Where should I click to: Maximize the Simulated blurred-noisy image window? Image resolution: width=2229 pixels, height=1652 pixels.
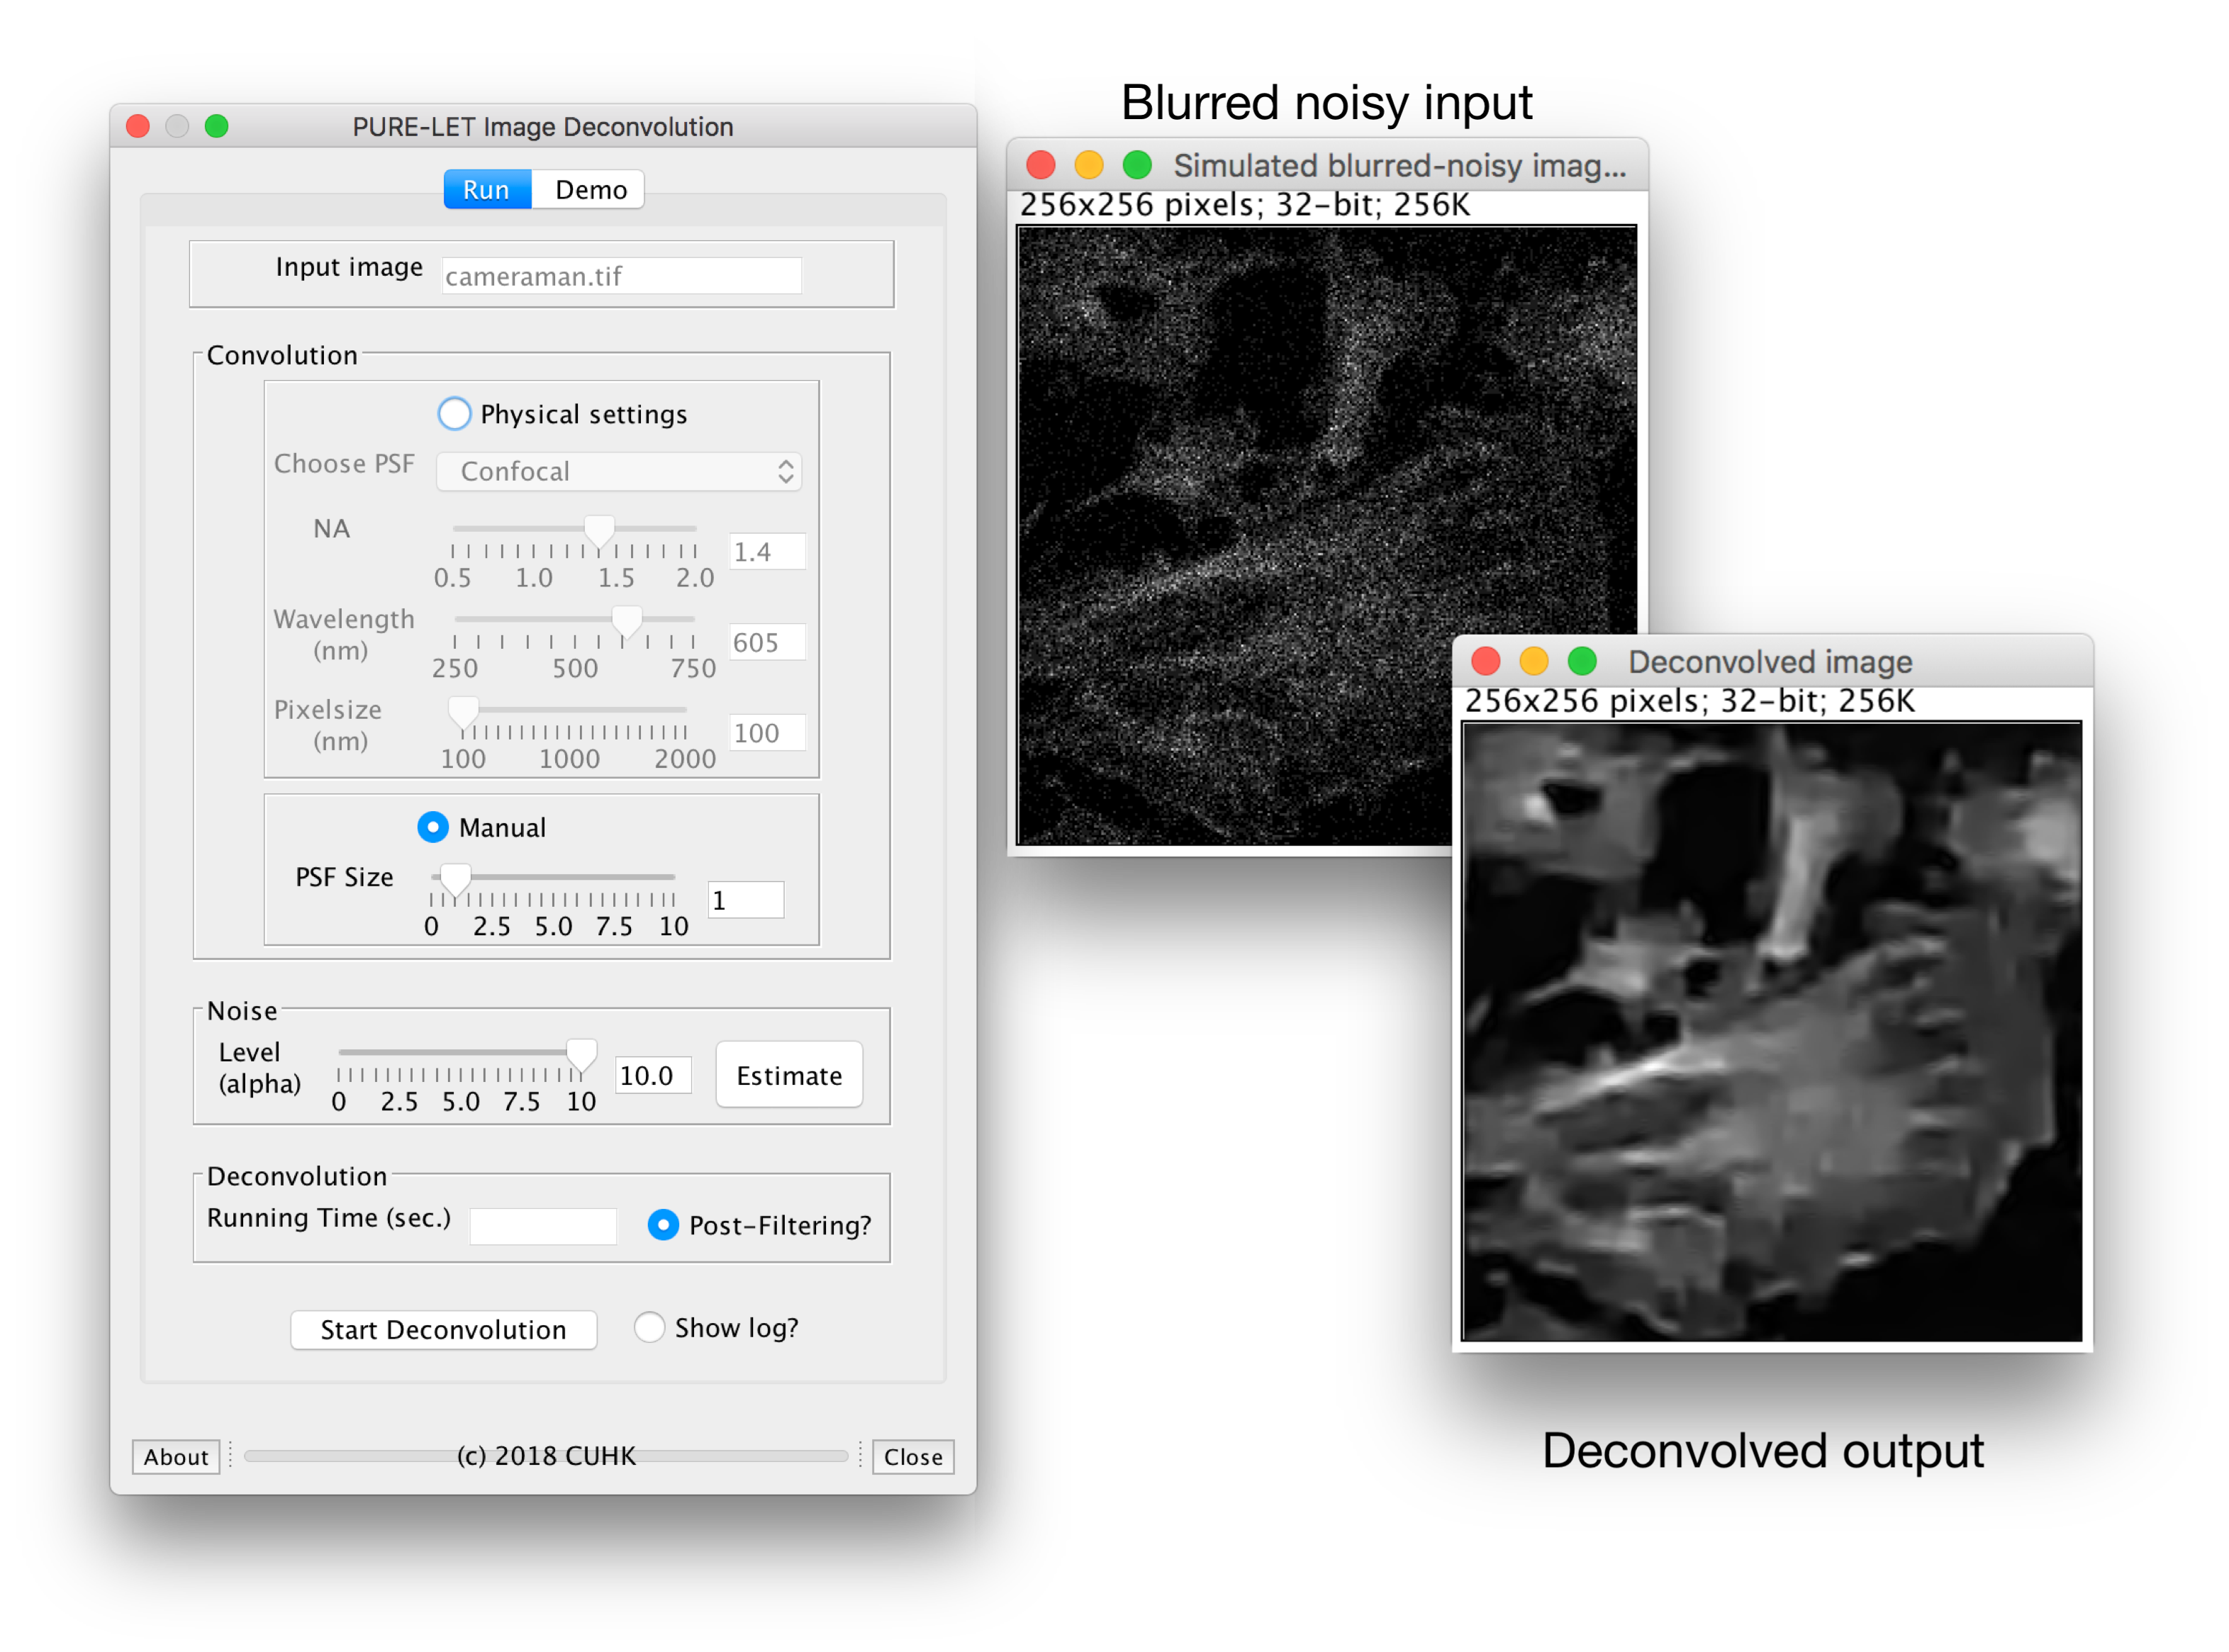tap(1137, 164)
